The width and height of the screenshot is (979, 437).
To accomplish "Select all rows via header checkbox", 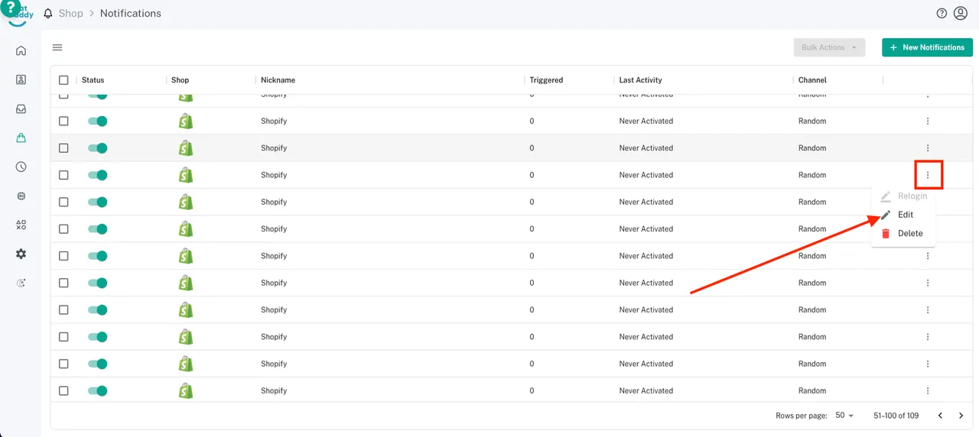I will tap(63, 80).
